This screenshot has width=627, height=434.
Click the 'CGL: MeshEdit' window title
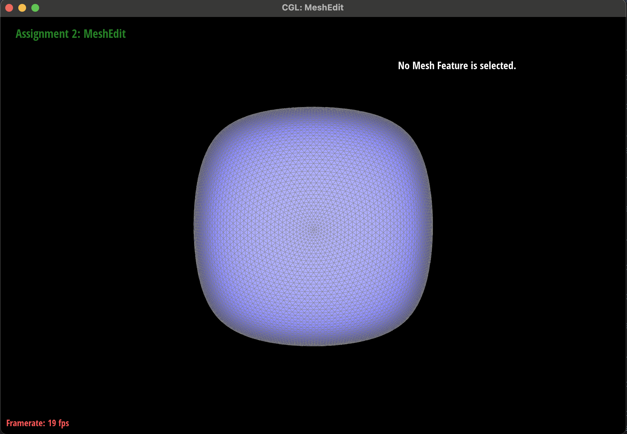[x=313, y=8]
